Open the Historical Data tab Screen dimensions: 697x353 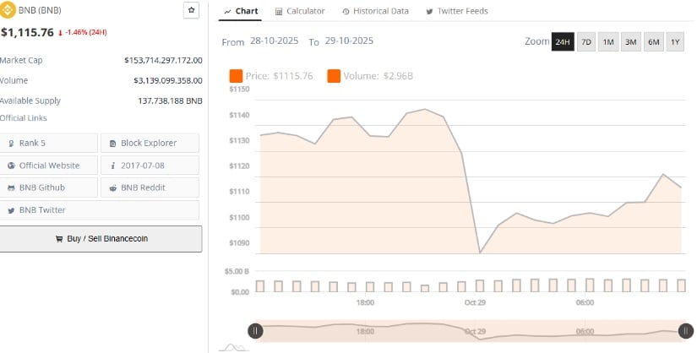[375, 11]
